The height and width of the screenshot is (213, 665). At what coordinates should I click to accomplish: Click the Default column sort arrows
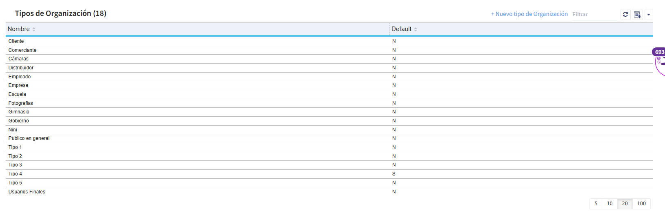point(416,29)
